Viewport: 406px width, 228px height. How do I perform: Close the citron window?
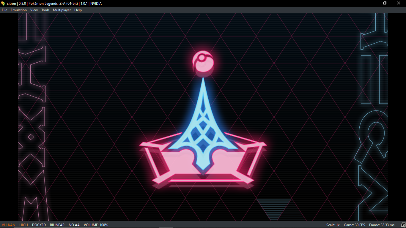point(399,3)
